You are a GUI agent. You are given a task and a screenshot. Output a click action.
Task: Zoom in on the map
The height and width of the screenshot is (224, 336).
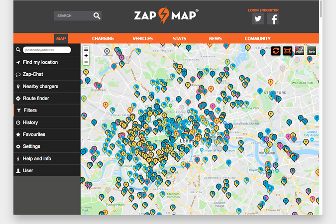pos(86,56)
